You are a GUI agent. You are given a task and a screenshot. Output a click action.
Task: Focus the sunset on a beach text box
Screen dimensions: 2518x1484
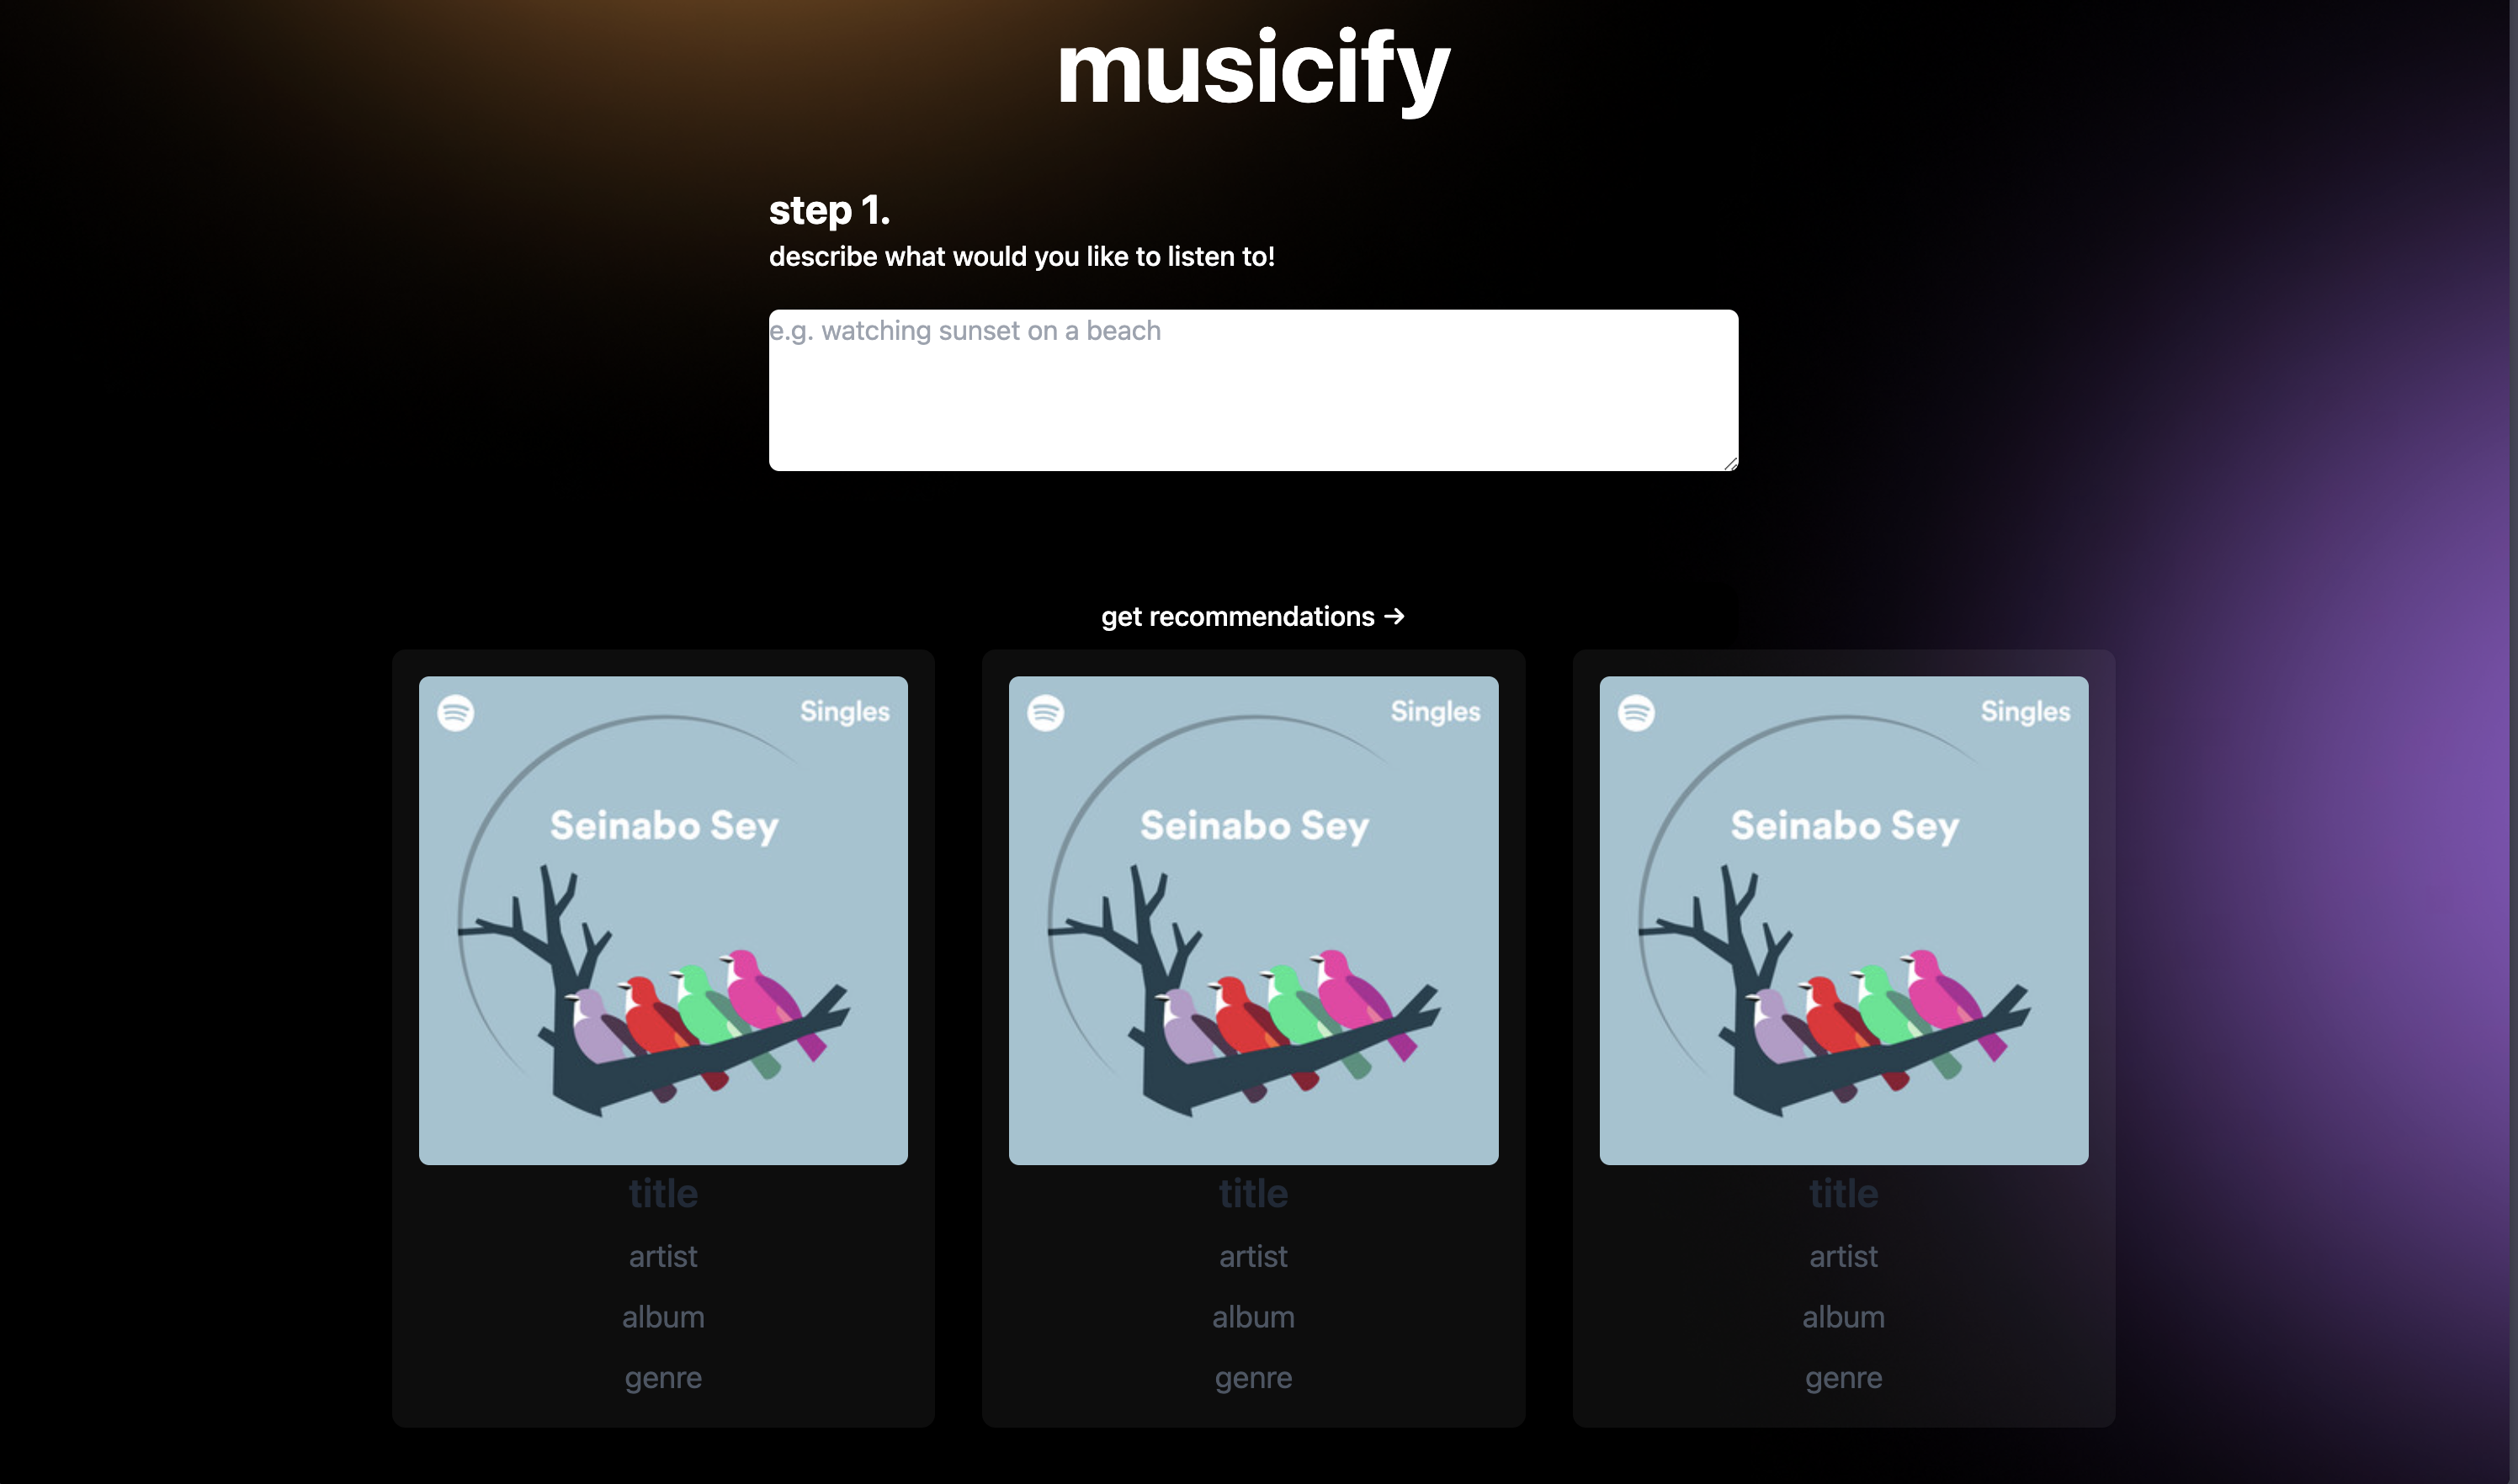(1253, 390)
